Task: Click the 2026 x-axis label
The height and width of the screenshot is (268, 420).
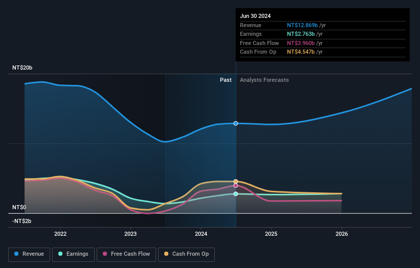Action: [342, 234]
